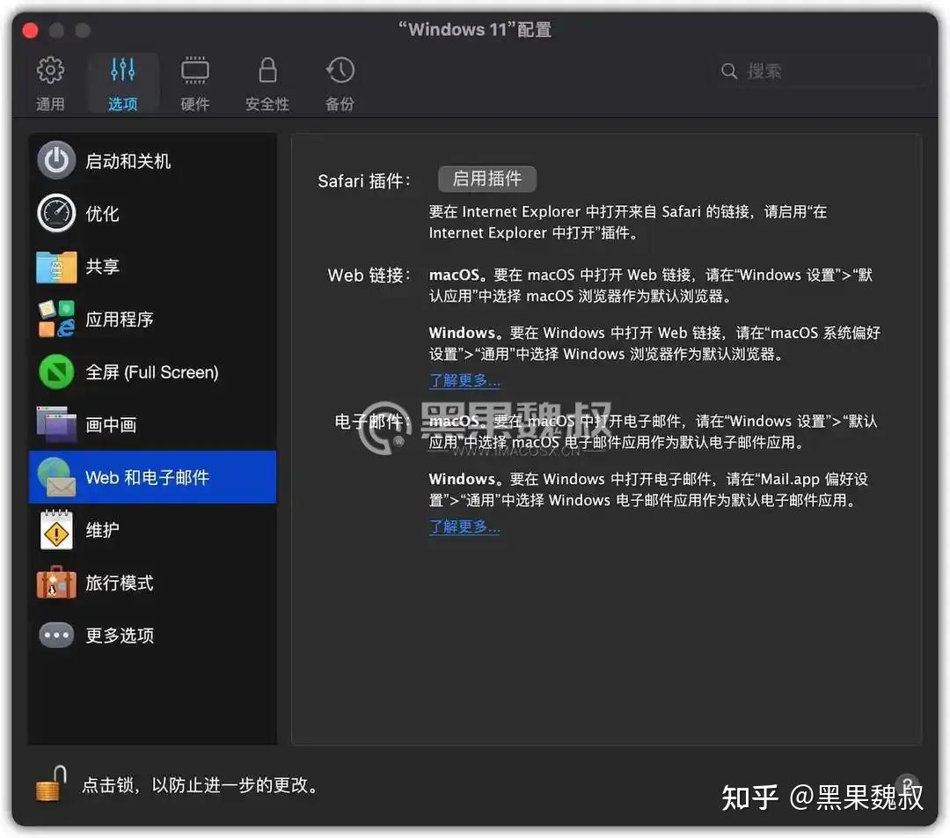
Task: Select 共享 label in sidebar
Action: tap(102, 267)
